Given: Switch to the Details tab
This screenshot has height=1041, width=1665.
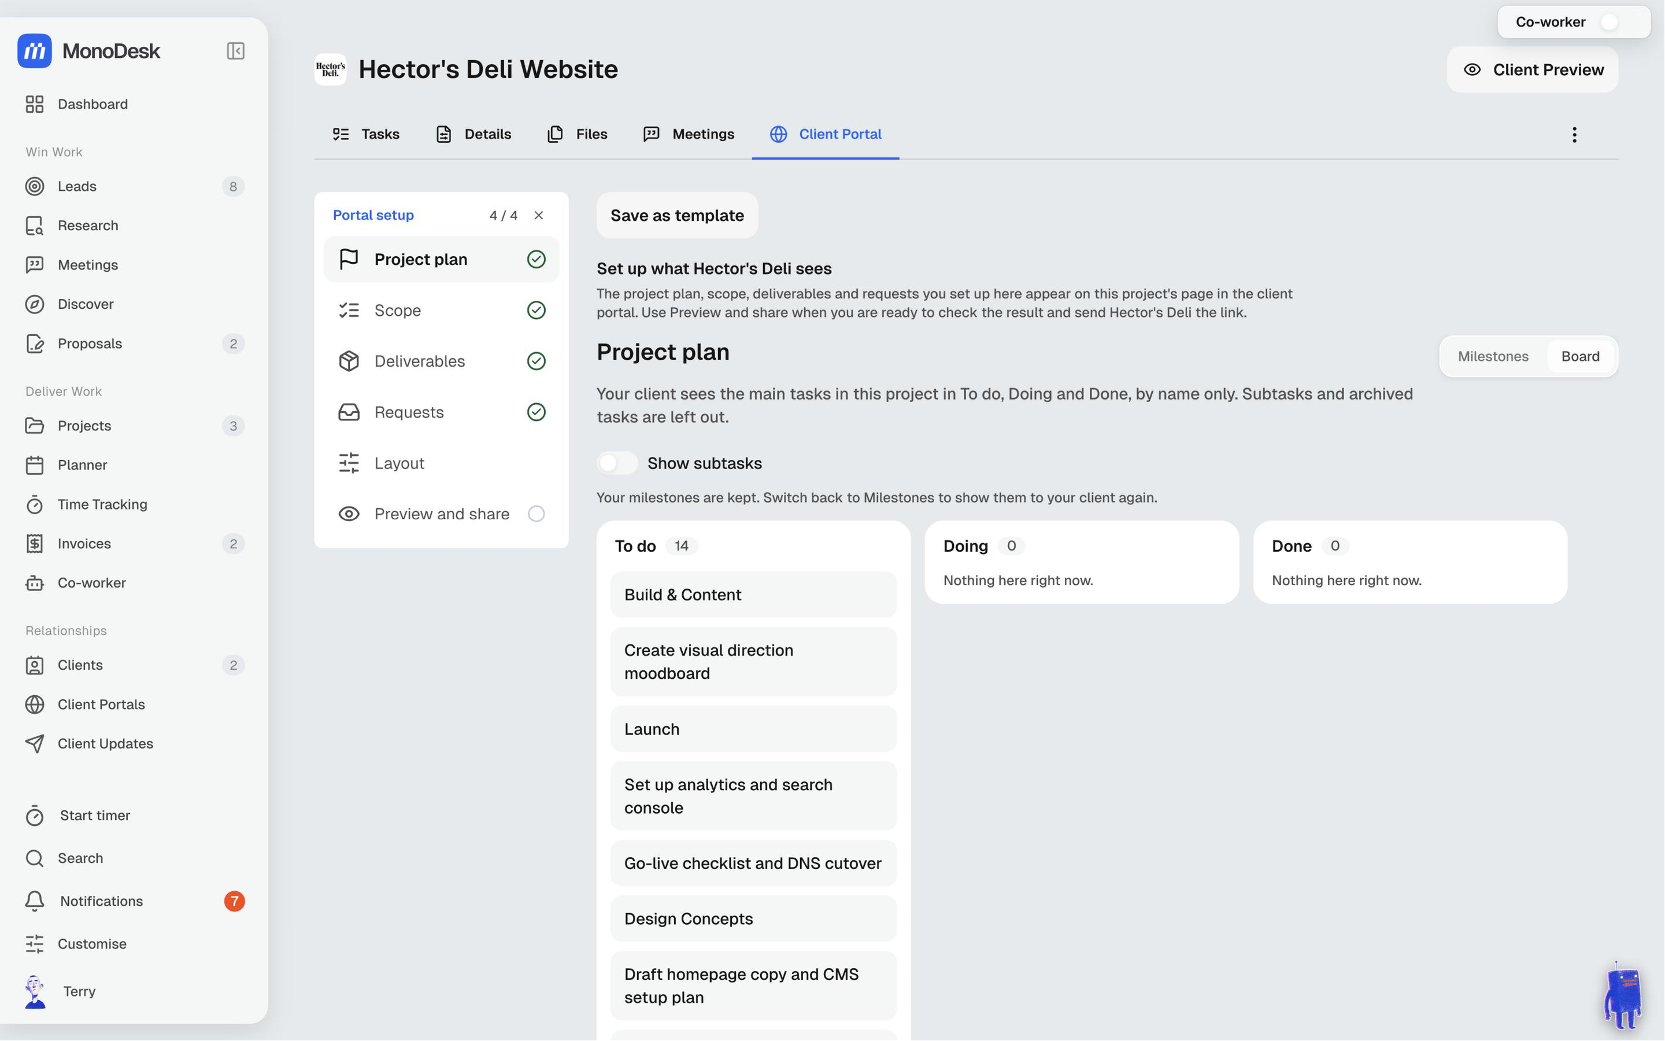Looking at the screenshot, I should (x=473, y=134).
